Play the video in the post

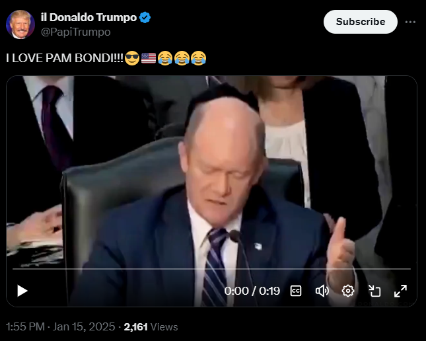point(22,291)
